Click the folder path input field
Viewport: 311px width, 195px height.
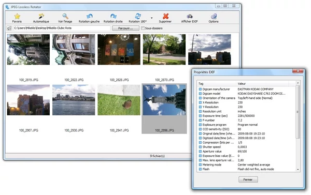61,28
